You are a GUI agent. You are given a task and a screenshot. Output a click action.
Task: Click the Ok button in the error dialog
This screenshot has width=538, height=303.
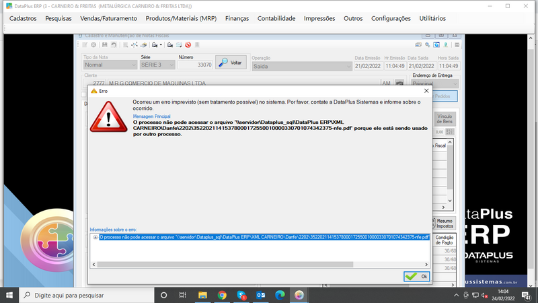pos(416,277)
